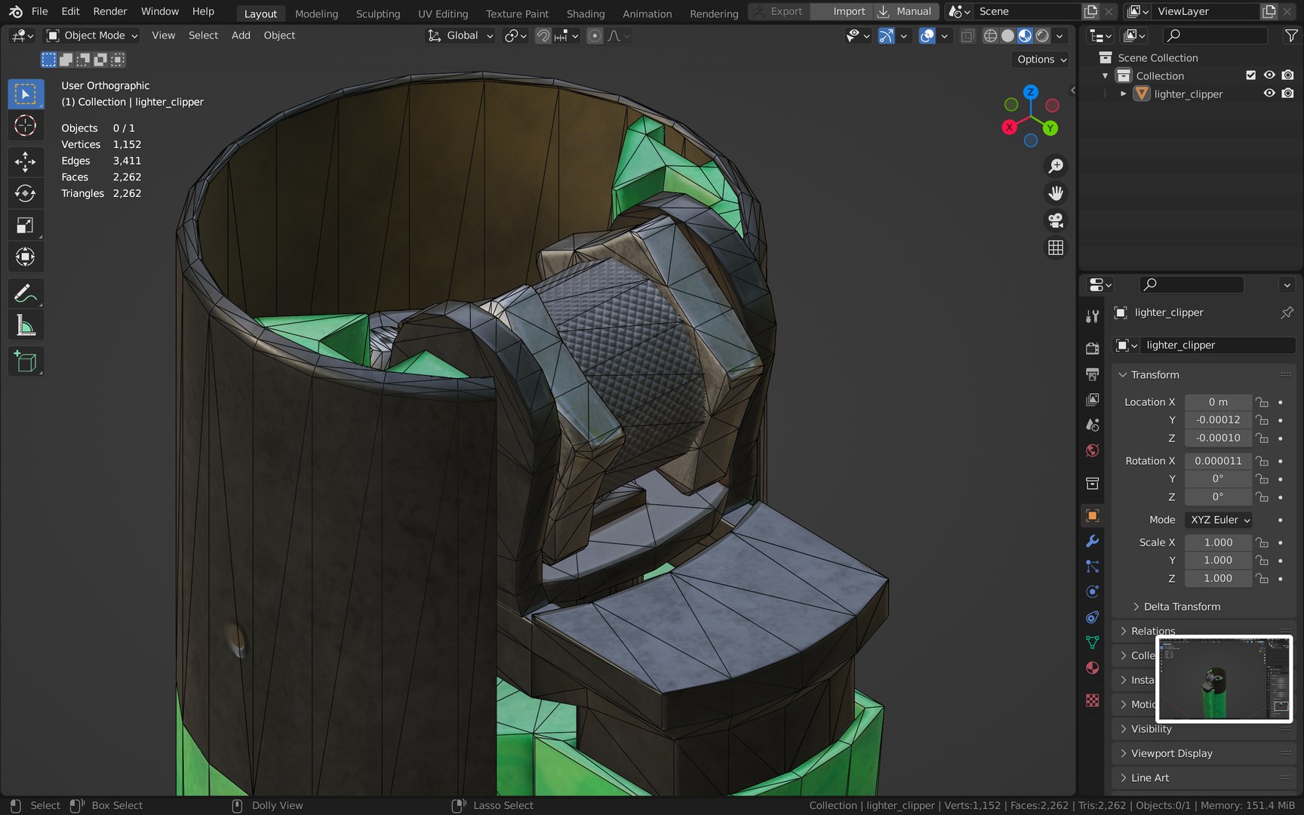Screen dimensions: 1304x815
Task: Toggle Location X lock
Action: (1262, 402)
